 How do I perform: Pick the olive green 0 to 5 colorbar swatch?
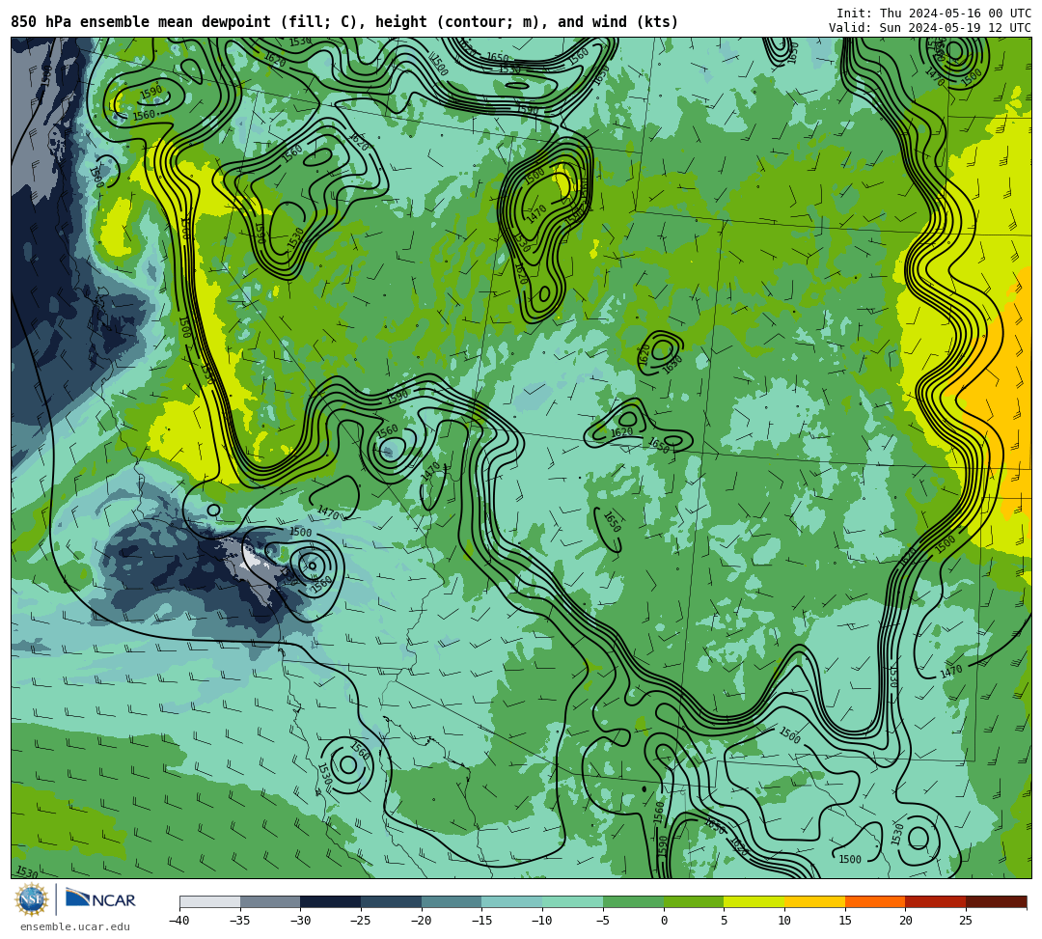[x=694, y=901]
